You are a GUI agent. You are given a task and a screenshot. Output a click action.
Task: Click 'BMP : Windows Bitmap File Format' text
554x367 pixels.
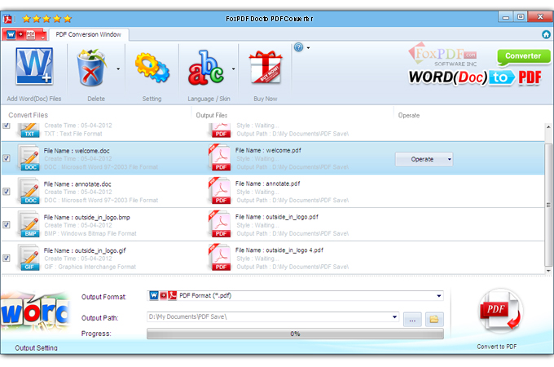[90, 233]
